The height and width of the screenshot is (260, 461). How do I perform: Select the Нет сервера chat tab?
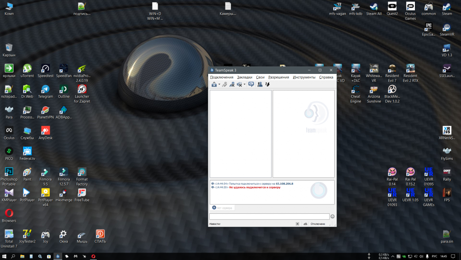(223, 208)
